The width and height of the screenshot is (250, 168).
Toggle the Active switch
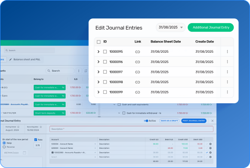point(146,121)
